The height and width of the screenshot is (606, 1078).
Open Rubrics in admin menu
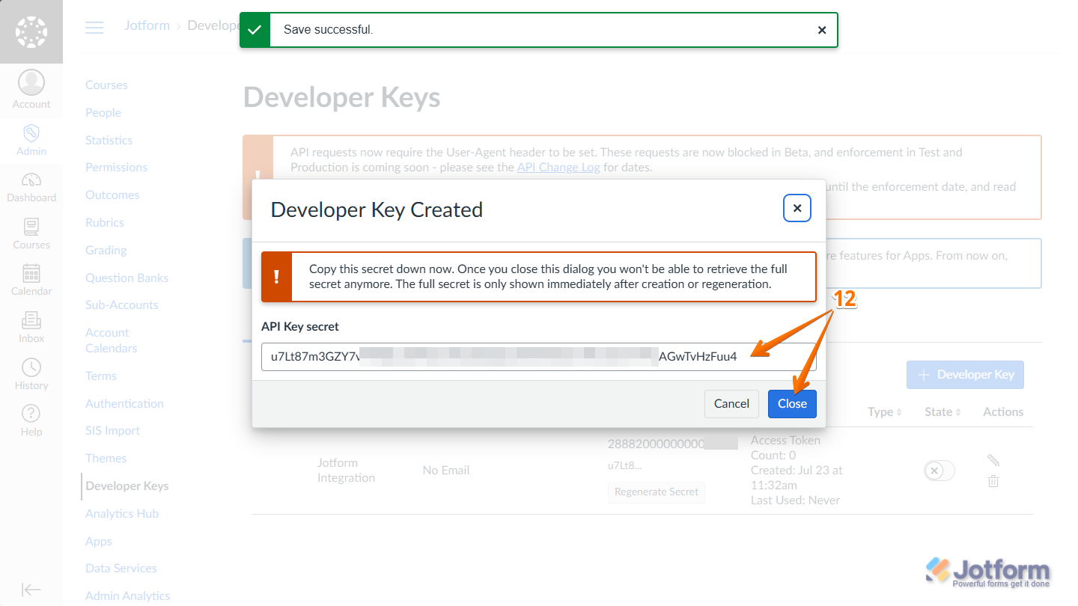(x=105, y=222)
